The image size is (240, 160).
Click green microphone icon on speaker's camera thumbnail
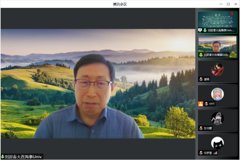click(x=201, y=55)
